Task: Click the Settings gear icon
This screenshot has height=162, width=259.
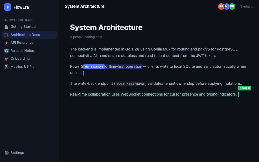Action: [x=6, y=153]
